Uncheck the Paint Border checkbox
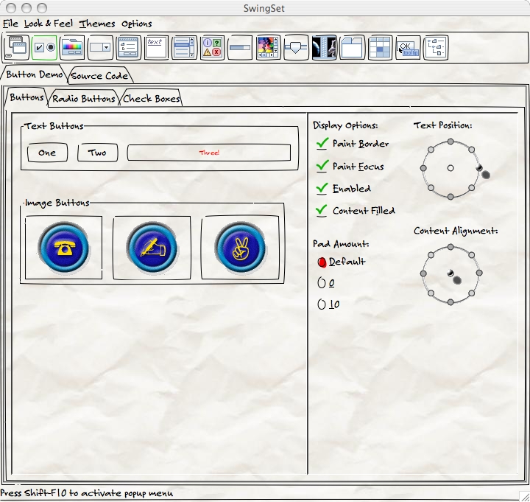530x502 pixels. (x=322, y=144)
